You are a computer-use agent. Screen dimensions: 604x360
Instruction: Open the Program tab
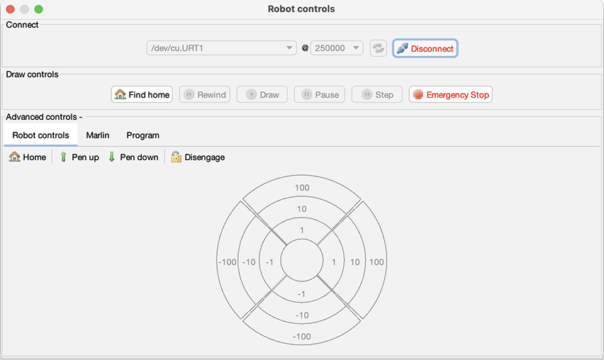(143, 135)
